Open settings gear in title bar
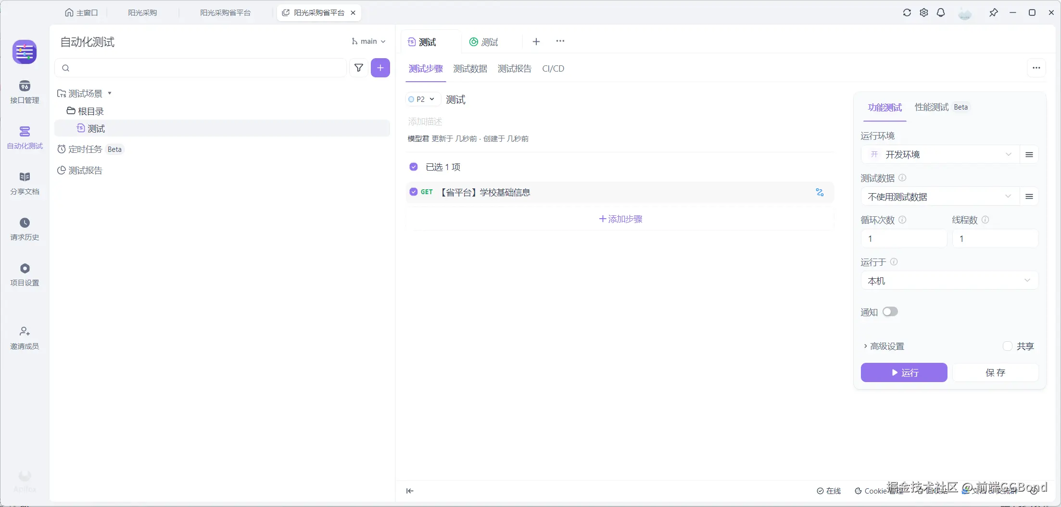 (924, 12)
